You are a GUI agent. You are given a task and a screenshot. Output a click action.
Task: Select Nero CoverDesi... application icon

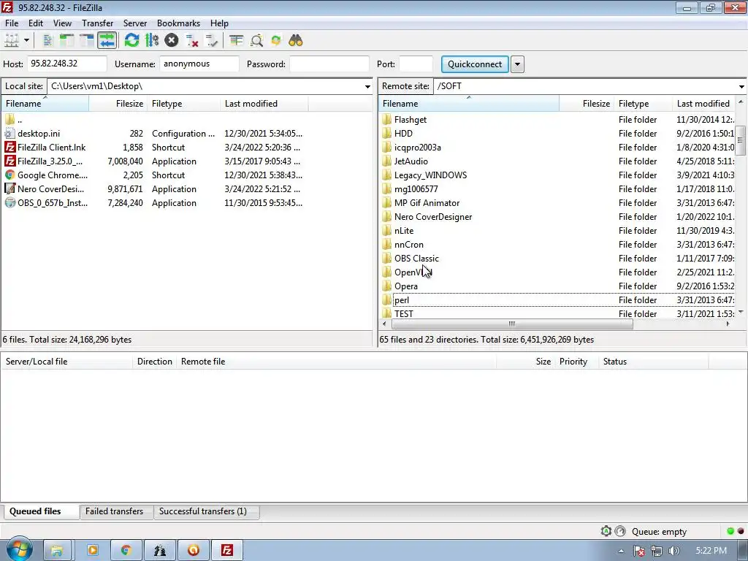coord(9,189)
